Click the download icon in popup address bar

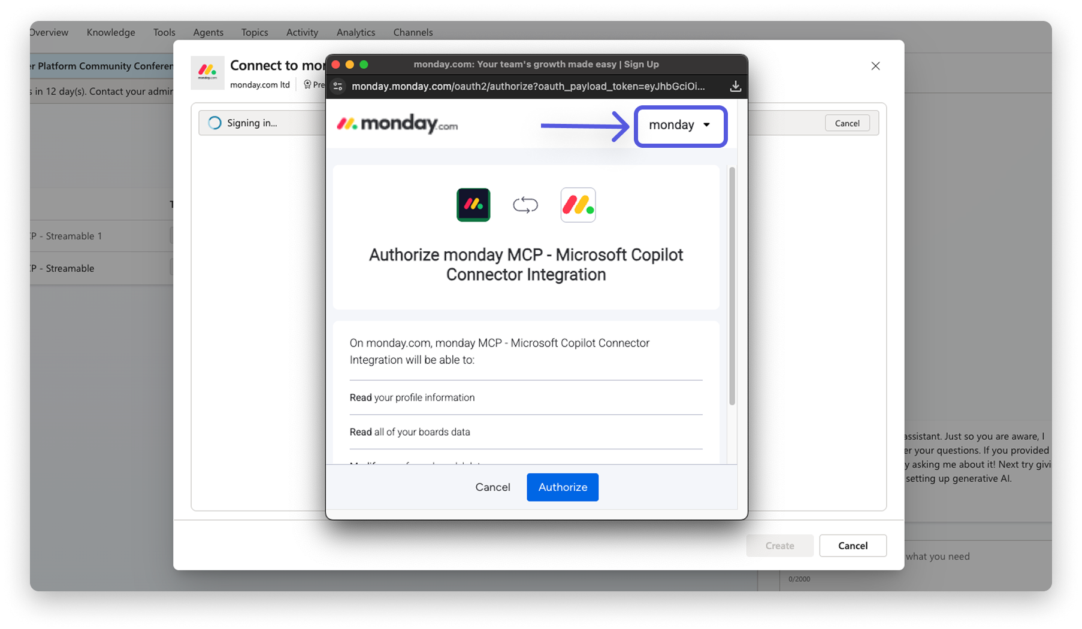pyautogui.click(x=736, y=86)
